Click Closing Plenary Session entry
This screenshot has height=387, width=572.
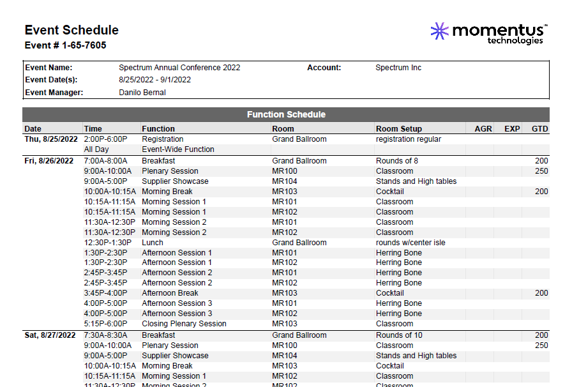(x=184, y=324)
